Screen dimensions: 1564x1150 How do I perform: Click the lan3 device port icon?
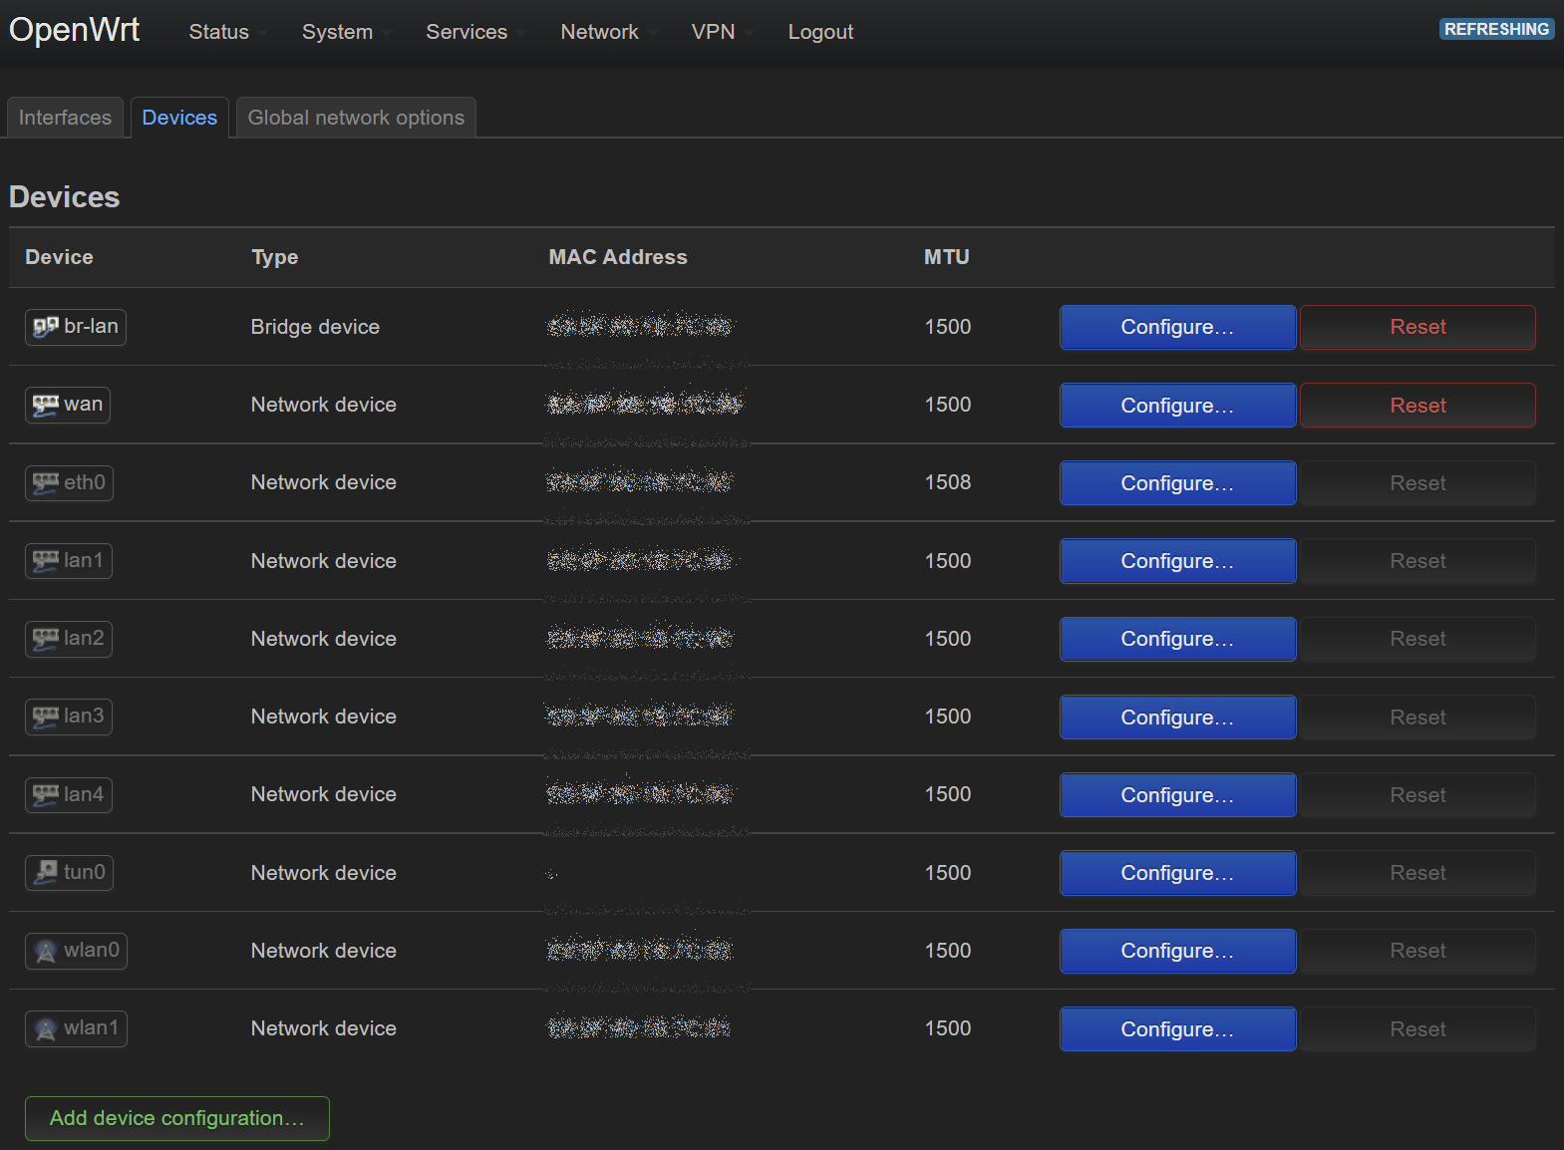(46, 717)
